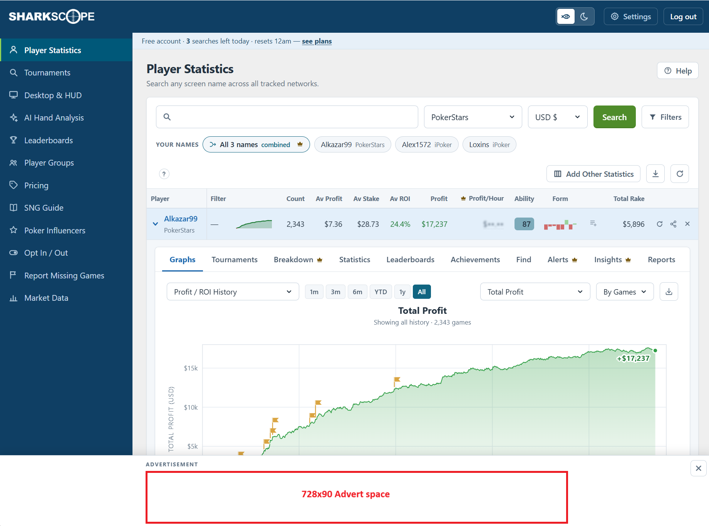Follow the see plans link
709x526 pixels.
(317, 41)
